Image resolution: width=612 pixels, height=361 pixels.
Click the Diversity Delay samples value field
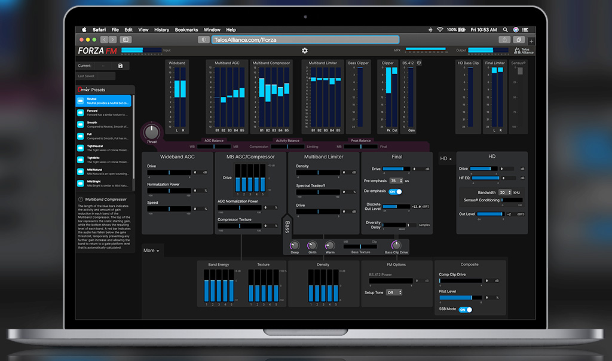pyautogui.click(x=411, y=225)
